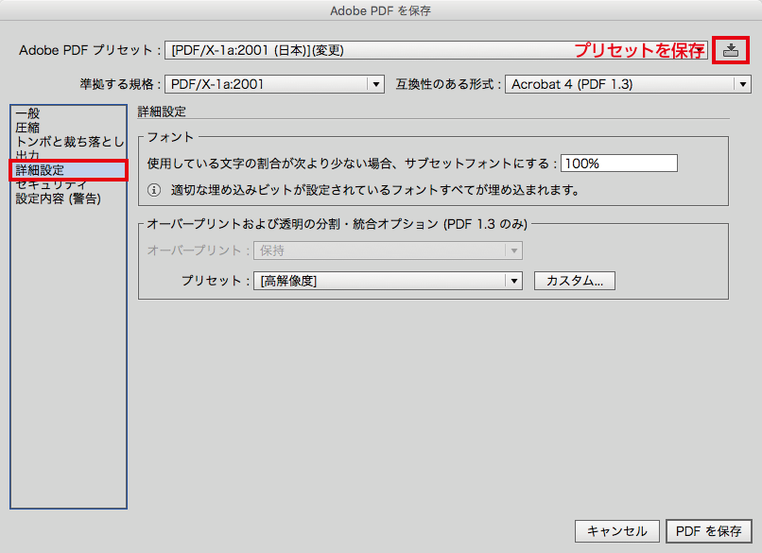Open the 準拠する規格 dropdown

(274, 84)
